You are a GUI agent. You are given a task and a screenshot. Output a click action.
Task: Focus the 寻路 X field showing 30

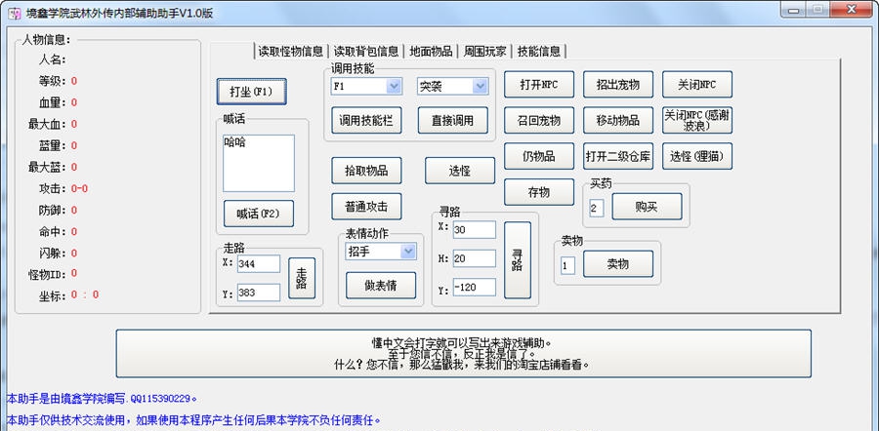(x=475, y=229)
